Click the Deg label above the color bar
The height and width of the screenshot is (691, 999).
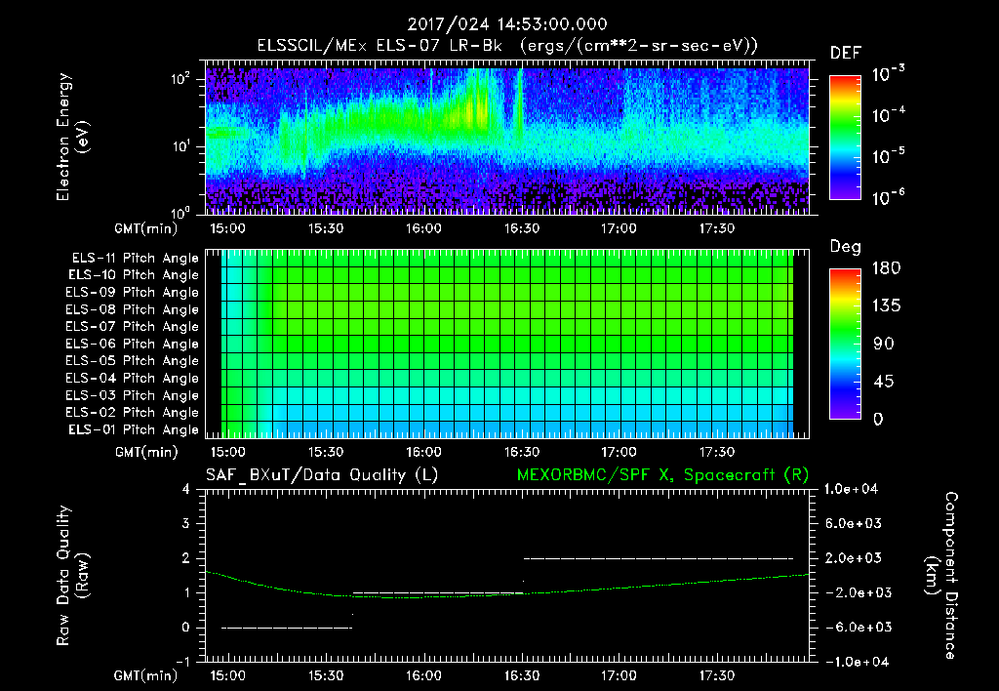pos(846,247)
